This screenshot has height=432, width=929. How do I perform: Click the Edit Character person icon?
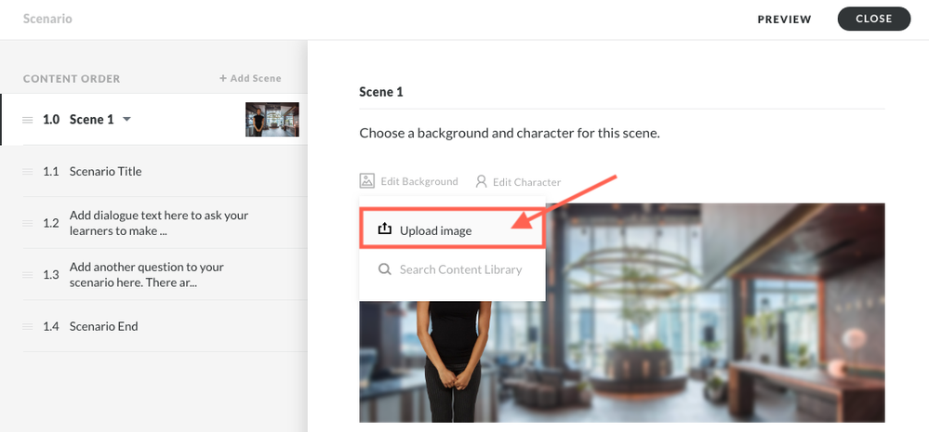481,181
